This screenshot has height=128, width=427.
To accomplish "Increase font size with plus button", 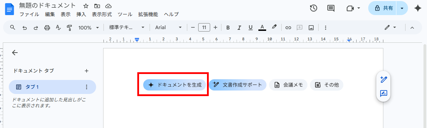I will pos(215,27).
